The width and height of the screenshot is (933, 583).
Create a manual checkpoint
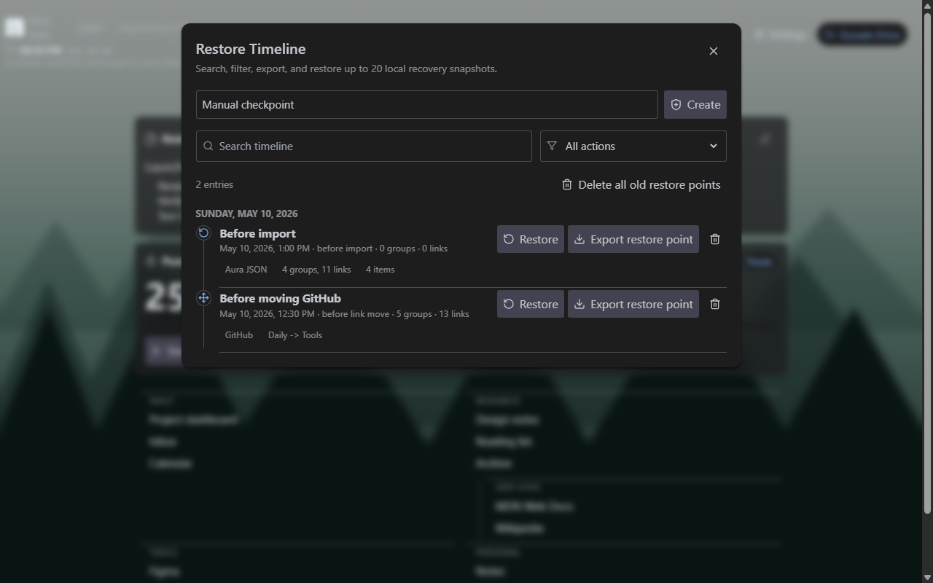tap(695, 104)
